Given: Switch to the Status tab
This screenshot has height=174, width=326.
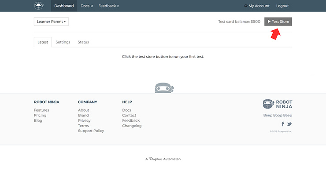Looking at the screenshot, I should tap(83, 42).
